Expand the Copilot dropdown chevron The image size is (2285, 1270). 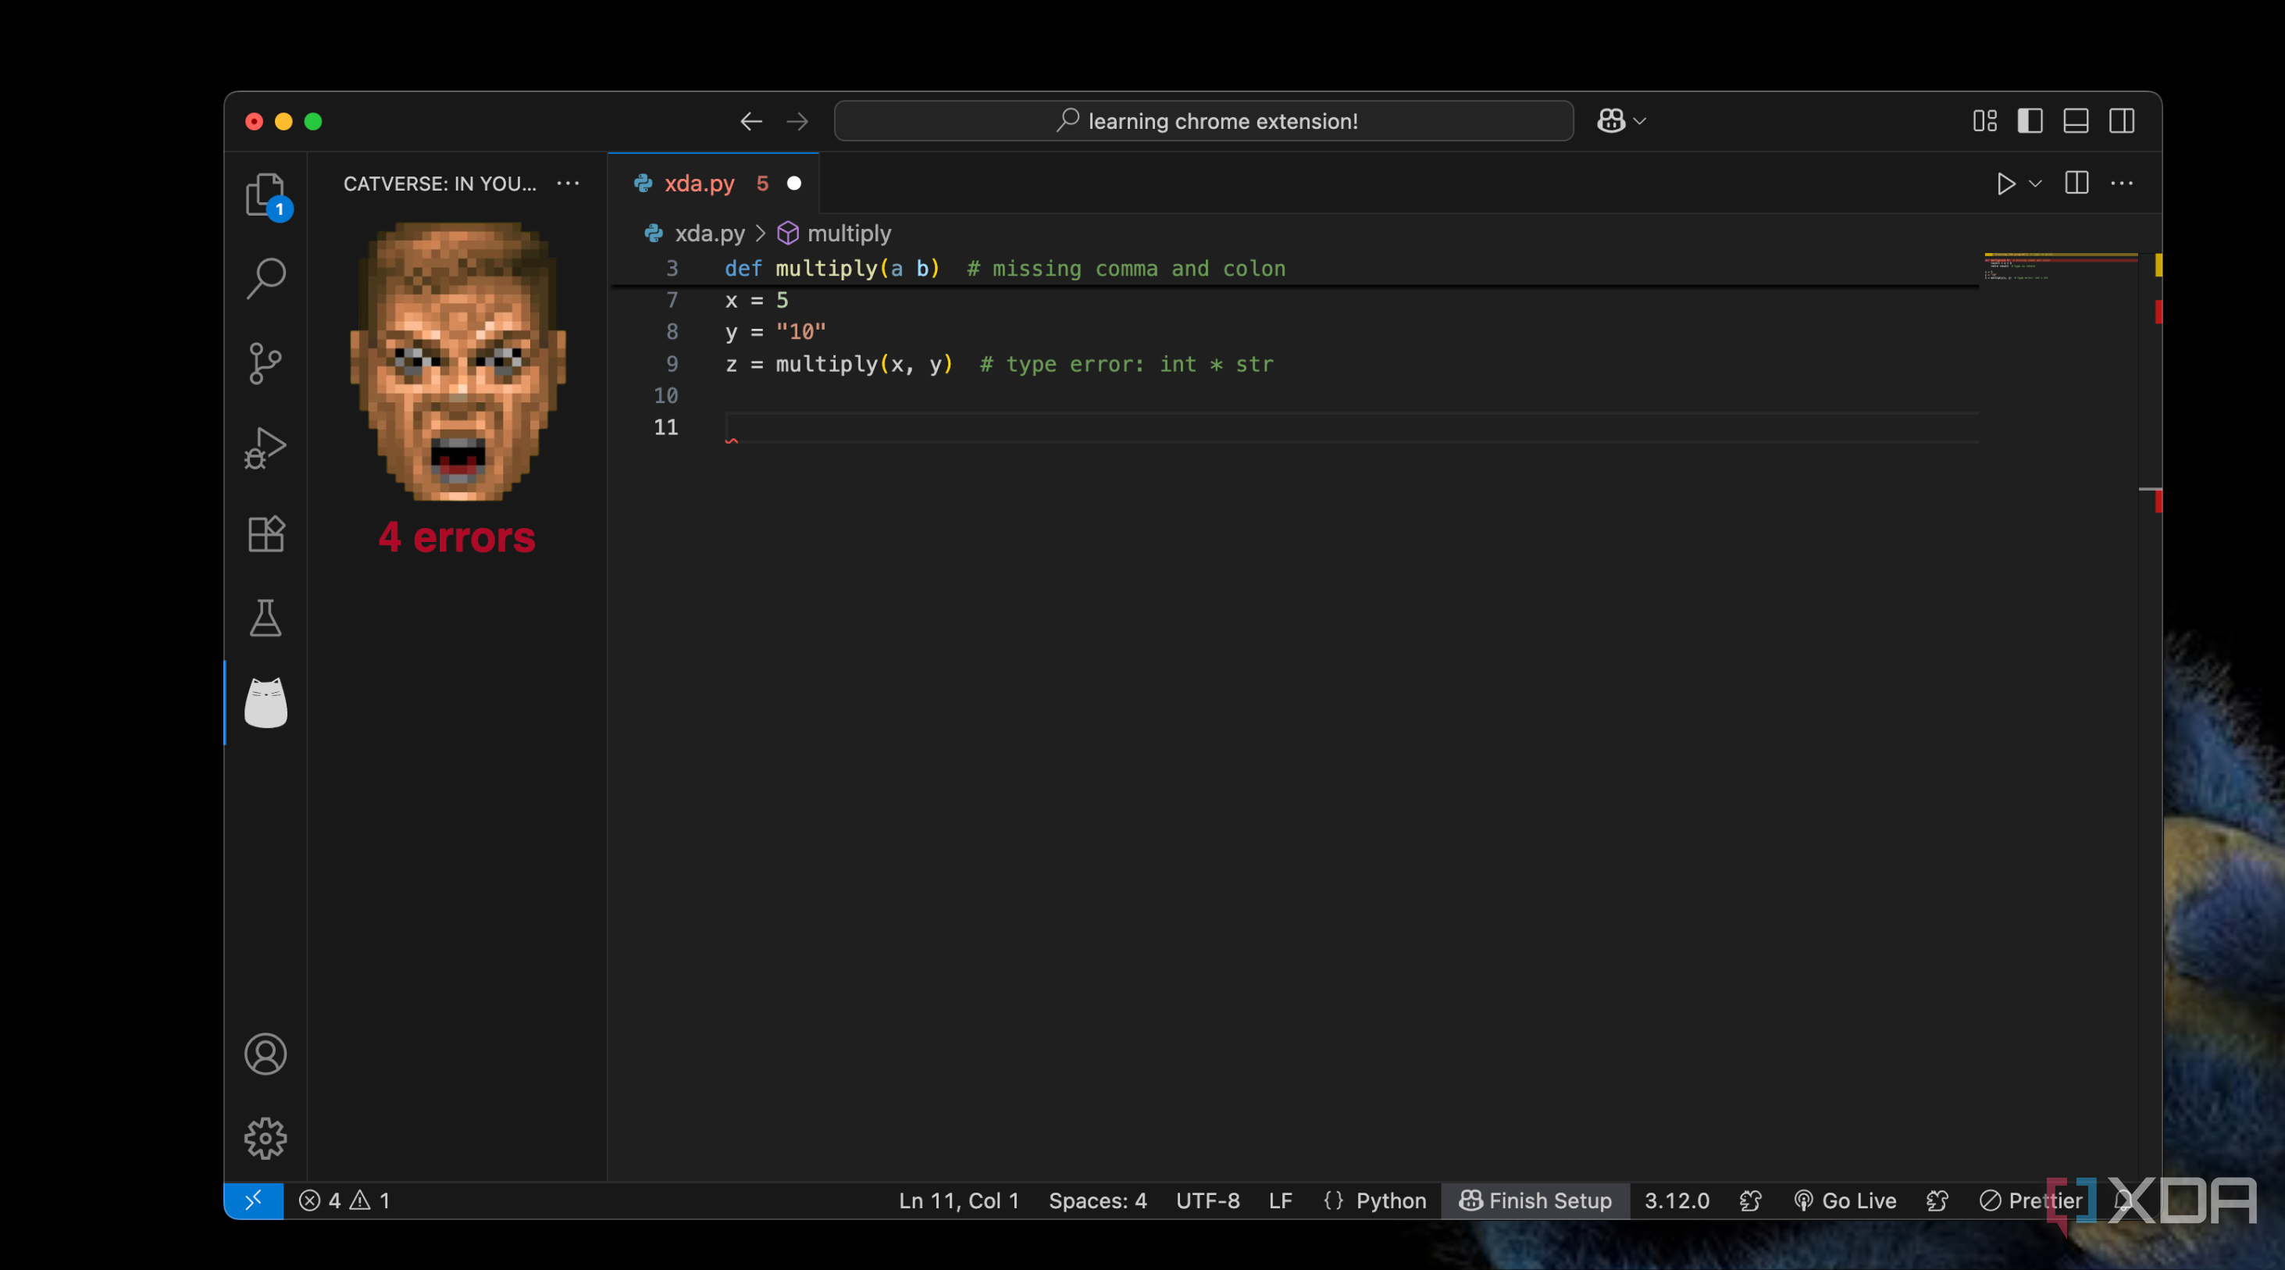pyautogui.click(x=1640, y=122)
